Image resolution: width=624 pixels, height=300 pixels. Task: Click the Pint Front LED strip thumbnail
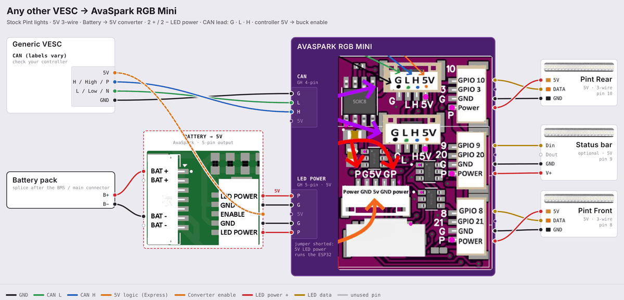[579, 199]
